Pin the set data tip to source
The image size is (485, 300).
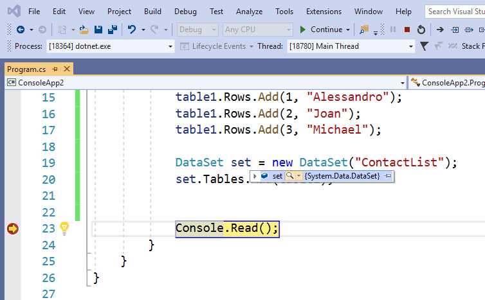pyautogui.click(x=388, y=176)
